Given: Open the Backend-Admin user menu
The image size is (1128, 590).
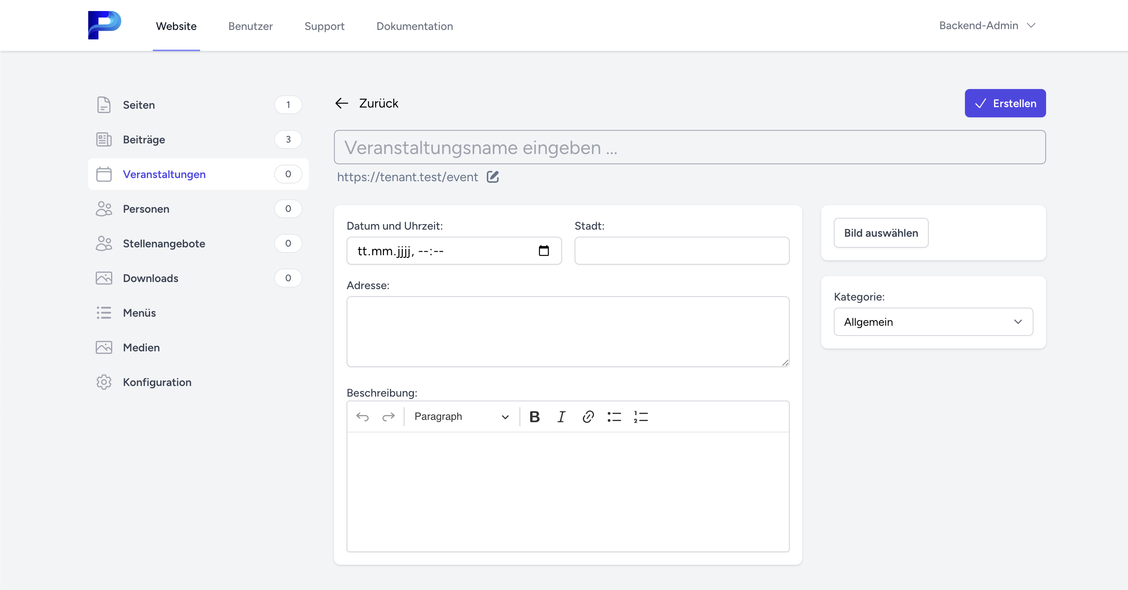Looking at the screenshot, I should coord(987,26).
